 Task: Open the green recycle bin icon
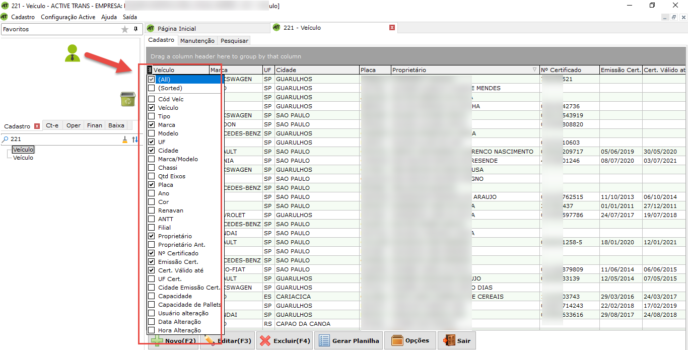(128, 99)
